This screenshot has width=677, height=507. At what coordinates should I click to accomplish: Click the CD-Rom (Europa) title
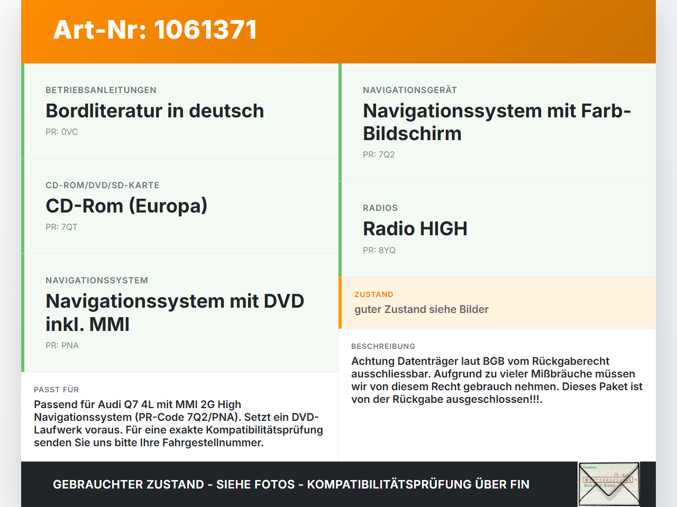[126, 206]
